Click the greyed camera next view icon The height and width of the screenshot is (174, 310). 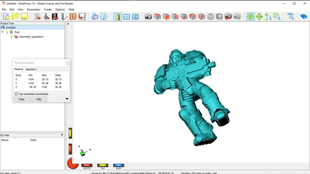[237, 17]
